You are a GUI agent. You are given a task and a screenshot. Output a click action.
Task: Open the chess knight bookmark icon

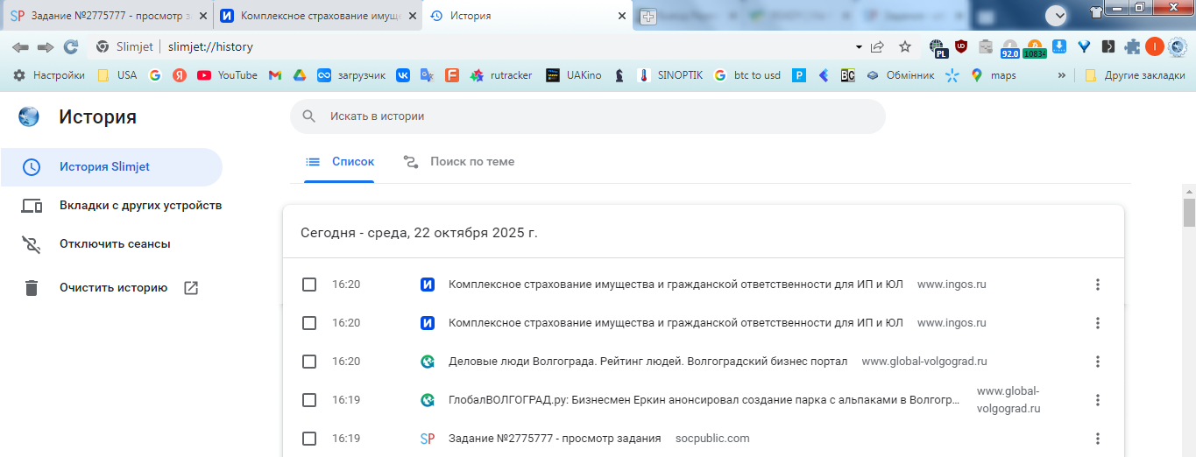coord(620,75)
